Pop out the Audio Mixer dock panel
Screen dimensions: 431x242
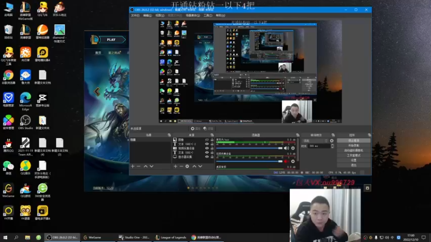[x=298, y=135]
